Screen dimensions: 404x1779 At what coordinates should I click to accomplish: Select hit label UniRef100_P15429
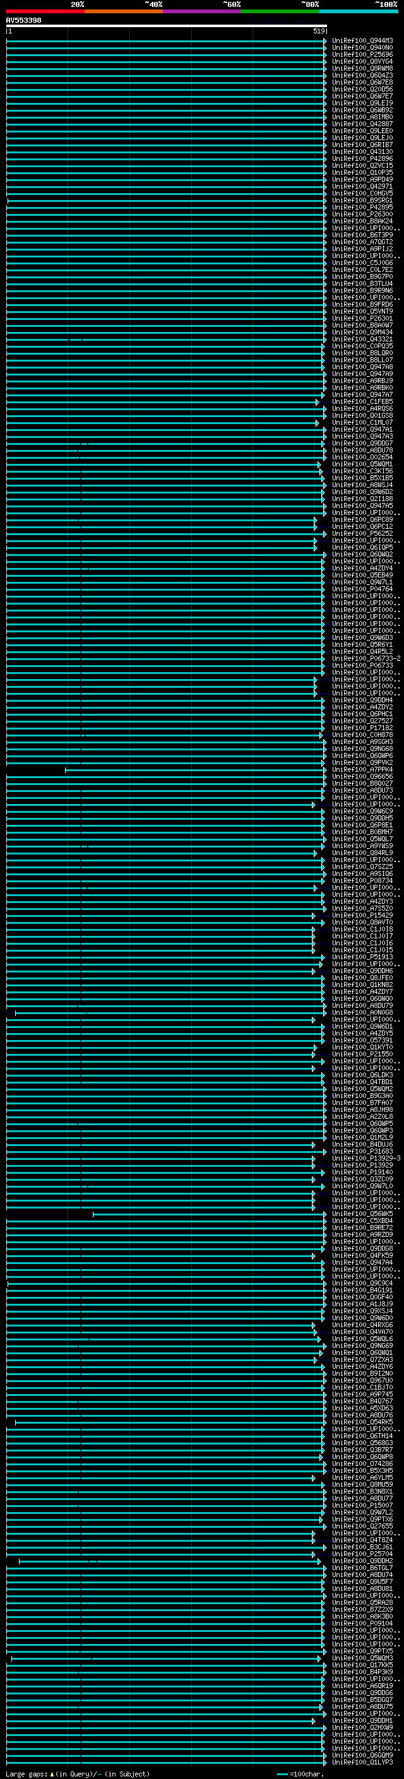point(362,916)
